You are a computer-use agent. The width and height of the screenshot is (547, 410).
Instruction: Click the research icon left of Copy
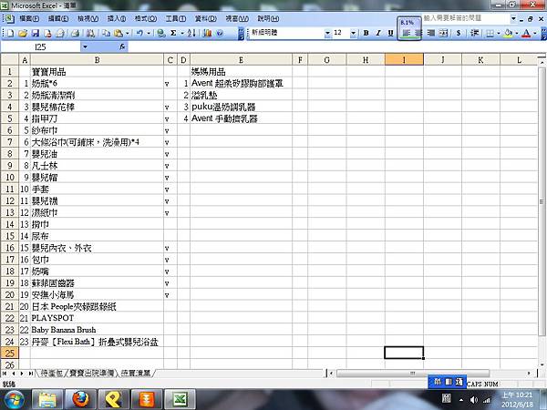(90, 33)
